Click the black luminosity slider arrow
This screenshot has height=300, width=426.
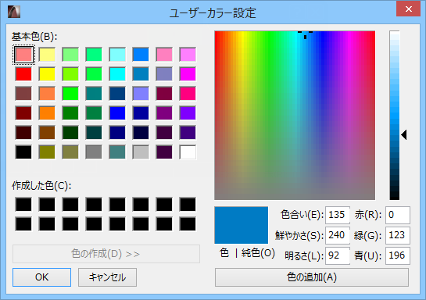(x=404, y=135)
